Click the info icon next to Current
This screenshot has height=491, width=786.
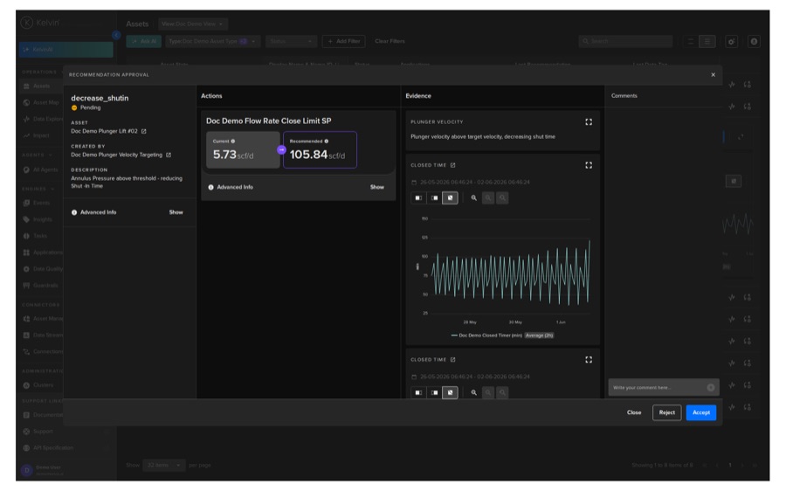click(232, 142)
